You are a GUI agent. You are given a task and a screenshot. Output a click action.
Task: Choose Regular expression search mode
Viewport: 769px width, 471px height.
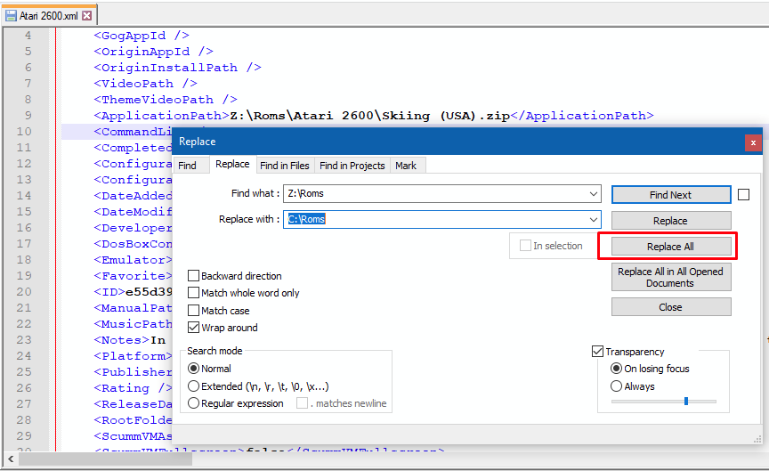click(x=193, y=403)
